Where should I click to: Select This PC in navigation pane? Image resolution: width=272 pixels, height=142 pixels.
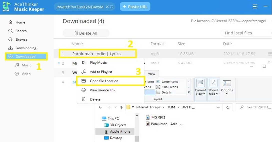[x=110, y=118]
